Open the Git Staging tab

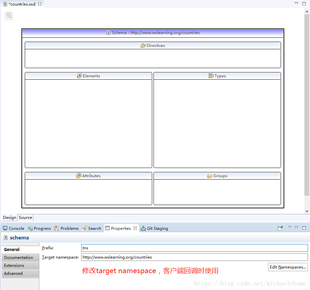click(154, 228)
